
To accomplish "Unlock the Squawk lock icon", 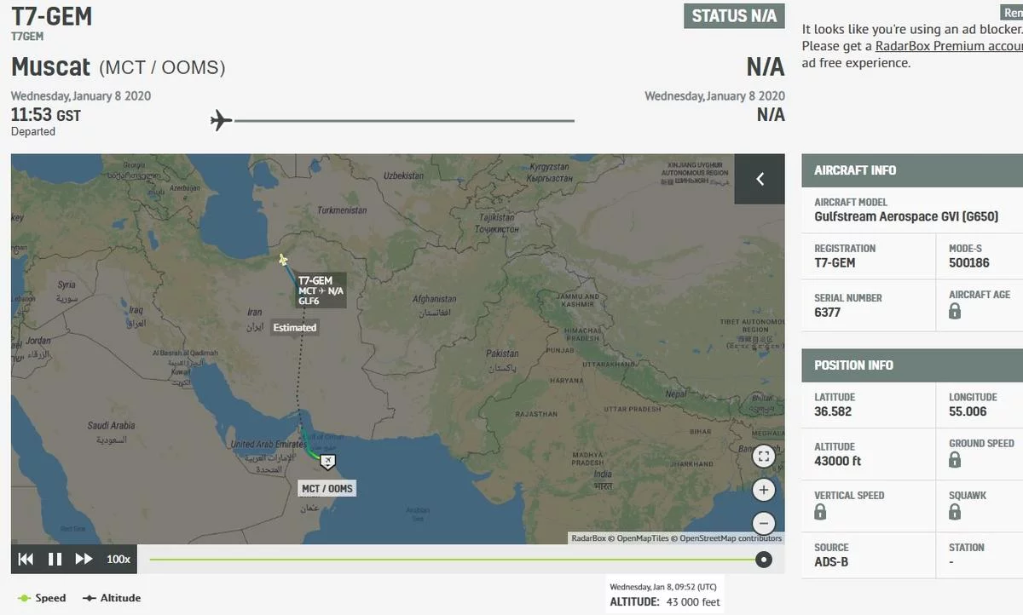I will (955, 512).
